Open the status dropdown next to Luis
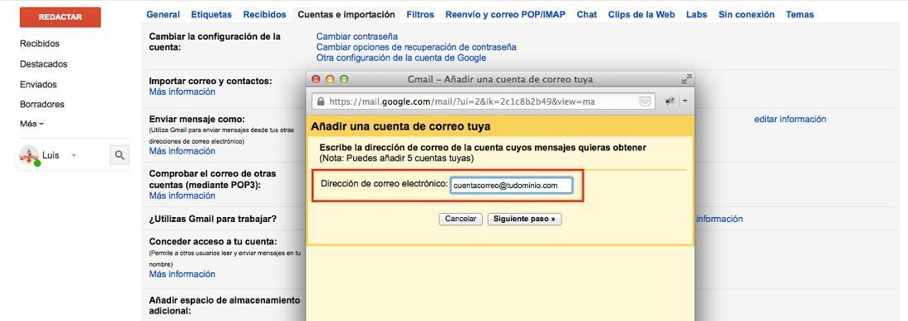Viewport: 908px width, 321px height. (73, 156)
